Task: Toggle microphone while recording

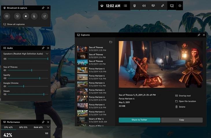Action: 34,16
